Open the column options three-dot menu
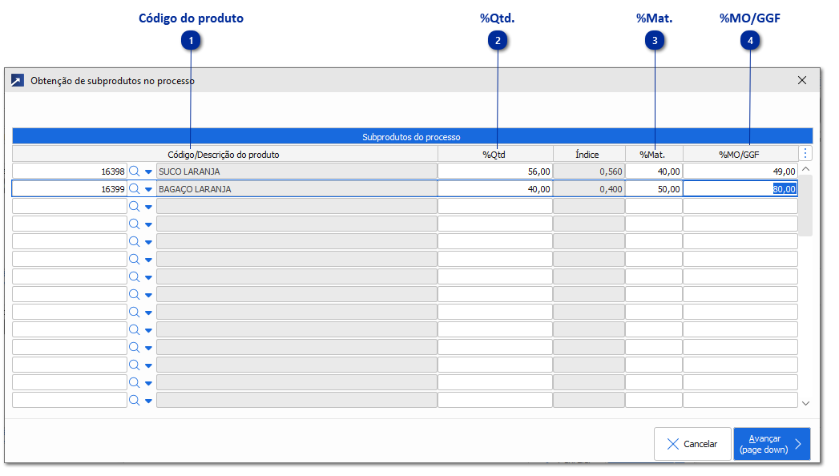The width and height of the screenshot is (839, 476). [x=805, y=154]
